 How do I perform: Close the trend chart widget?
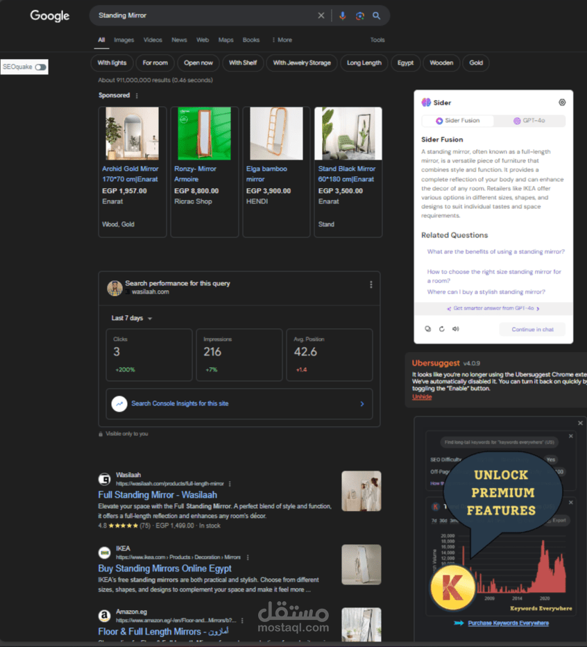pos(571,503)
